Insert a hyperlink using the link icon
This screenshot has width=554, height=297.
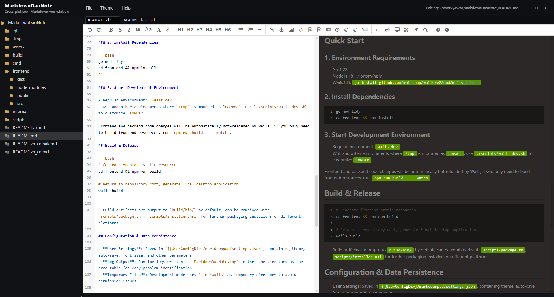pyautogui.click(x=272, y=30)
